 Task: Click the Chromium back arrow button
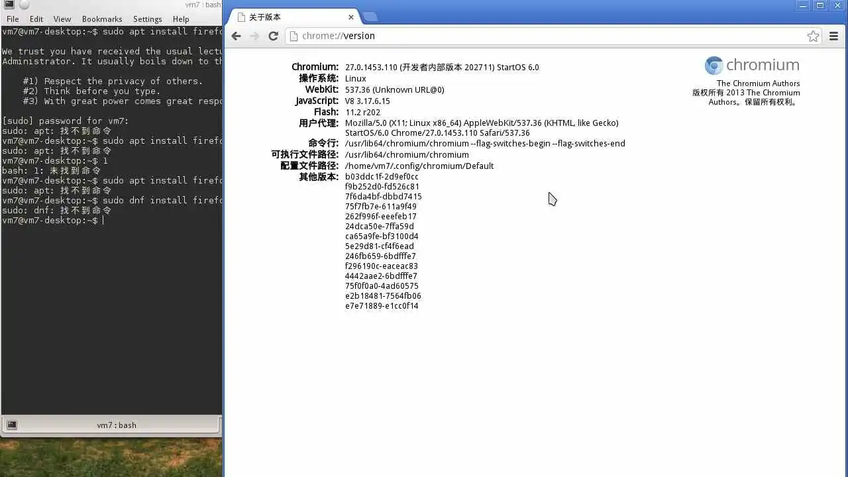point(237,36)
